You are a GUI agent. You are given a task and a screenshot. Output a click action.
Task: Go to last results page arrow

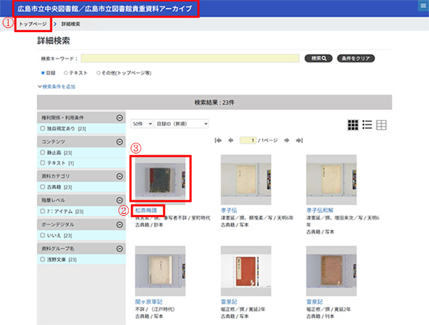pos(300,140)
